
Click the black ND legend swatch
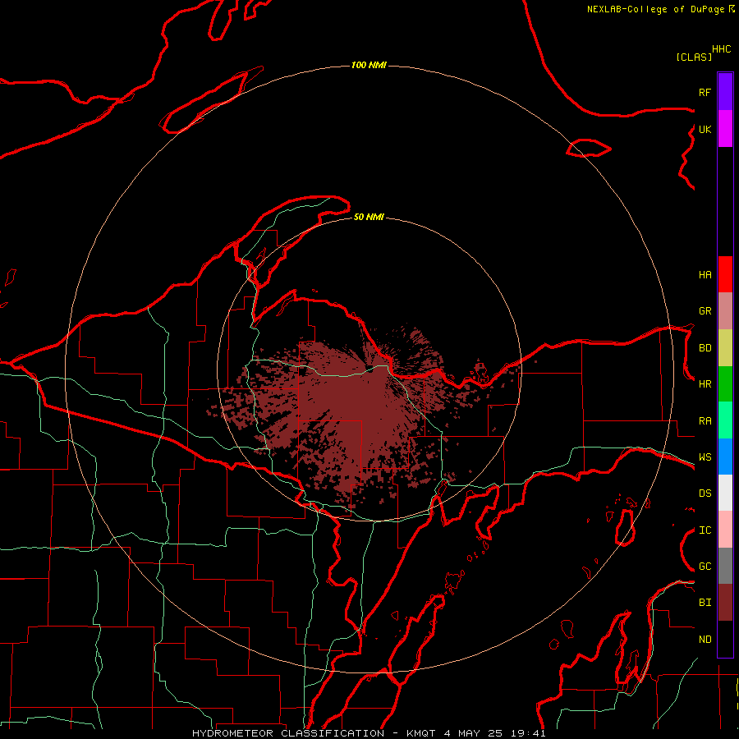tap(725, 639)
